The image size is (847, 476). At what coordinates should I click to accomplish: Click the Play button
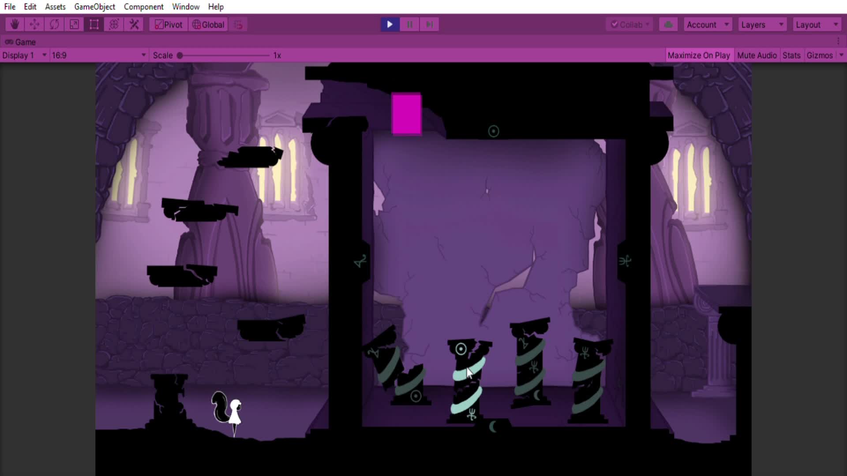pyautogui.click(x=390, y=25)
